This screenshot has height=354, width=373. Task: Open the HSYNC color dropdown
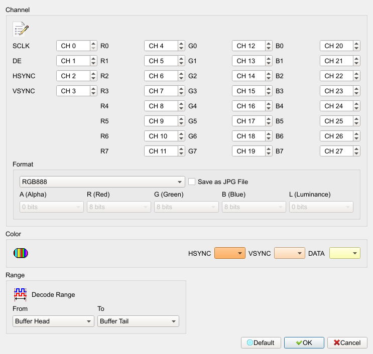click(230, 253)
